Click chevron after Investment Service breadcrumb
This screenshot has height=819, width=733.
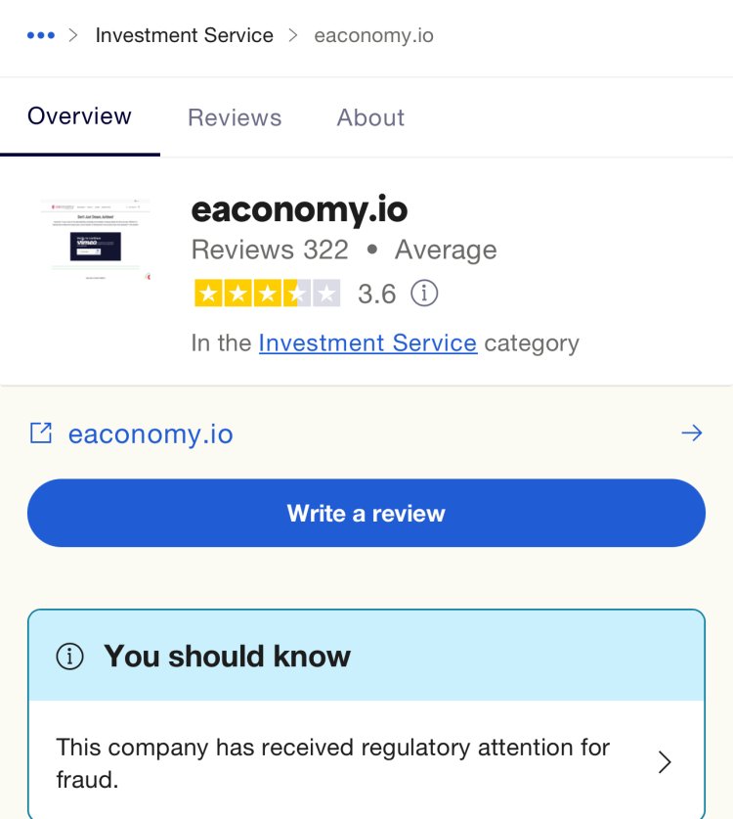(x=293, y=35)
